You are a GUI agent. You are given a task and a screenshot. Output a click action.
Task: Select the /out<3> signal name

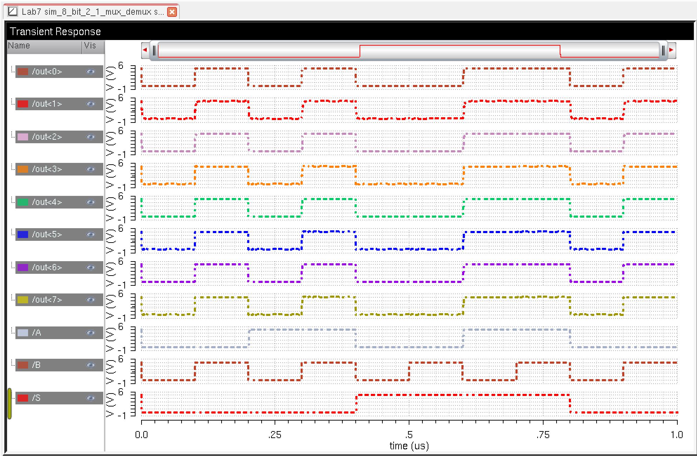(47, 169)
